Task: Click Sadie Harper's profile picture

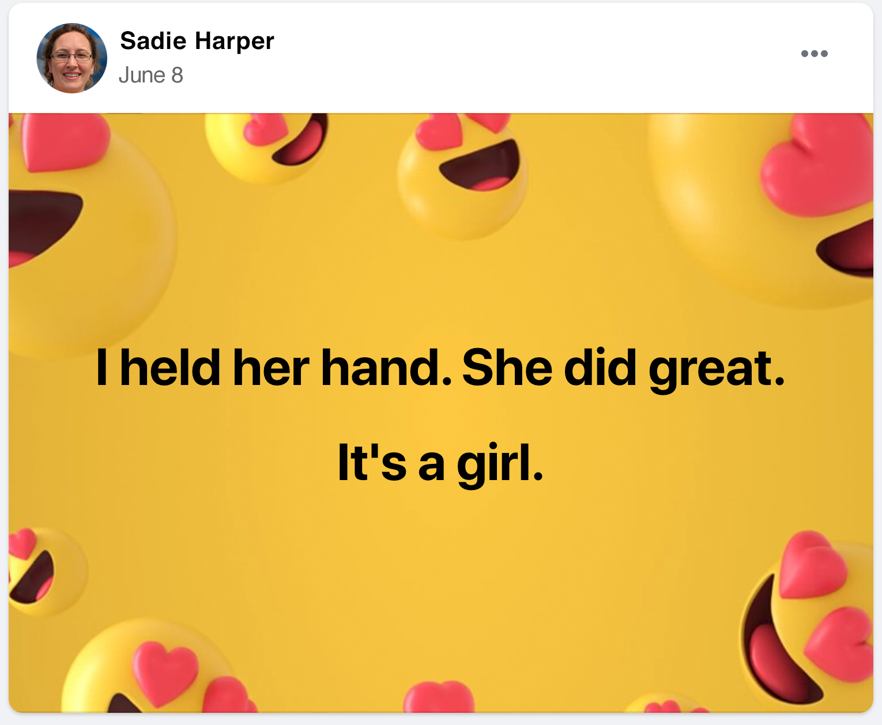Action: click(71, 58)
